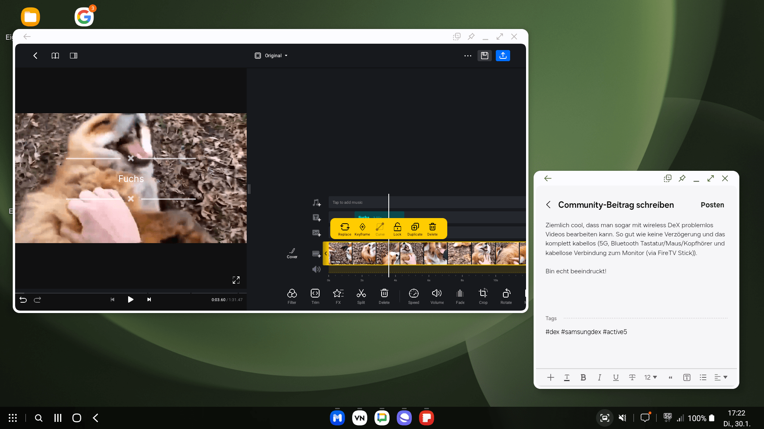Unmute sound from the taskbar speaker icon
This screenshot has width=764, height=429.
pos(623,418)
